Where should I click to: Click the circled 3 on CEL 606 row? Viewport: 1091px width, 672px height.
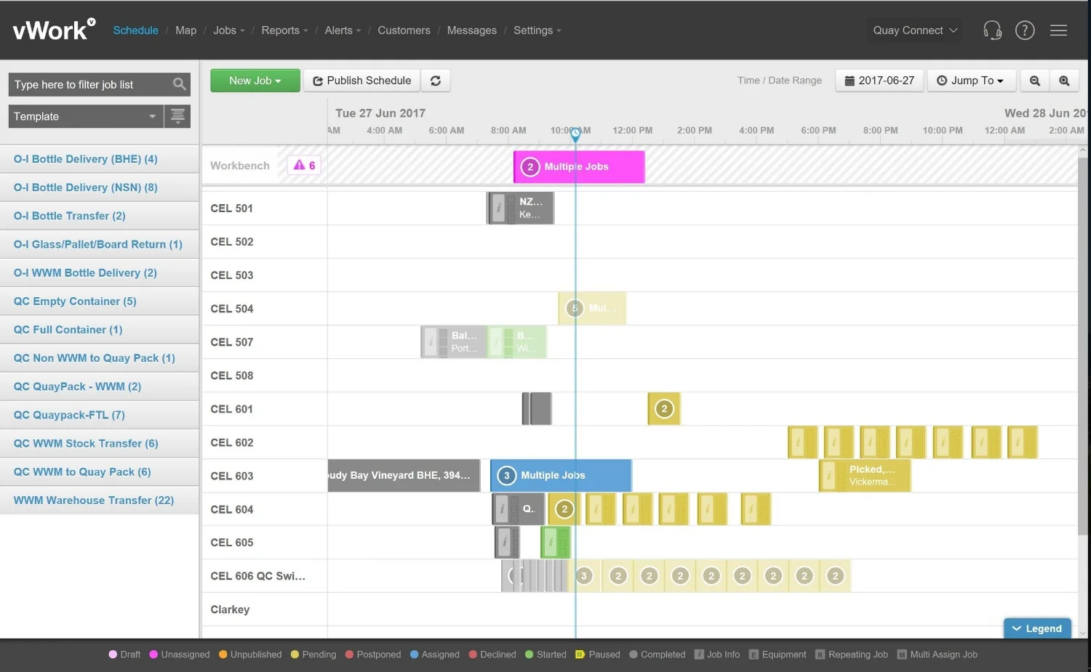click(x=583, y=576)
